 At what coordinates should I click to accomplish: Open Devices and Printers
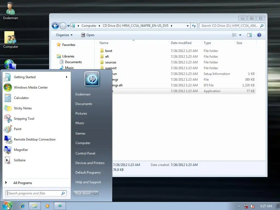point(90,163)
